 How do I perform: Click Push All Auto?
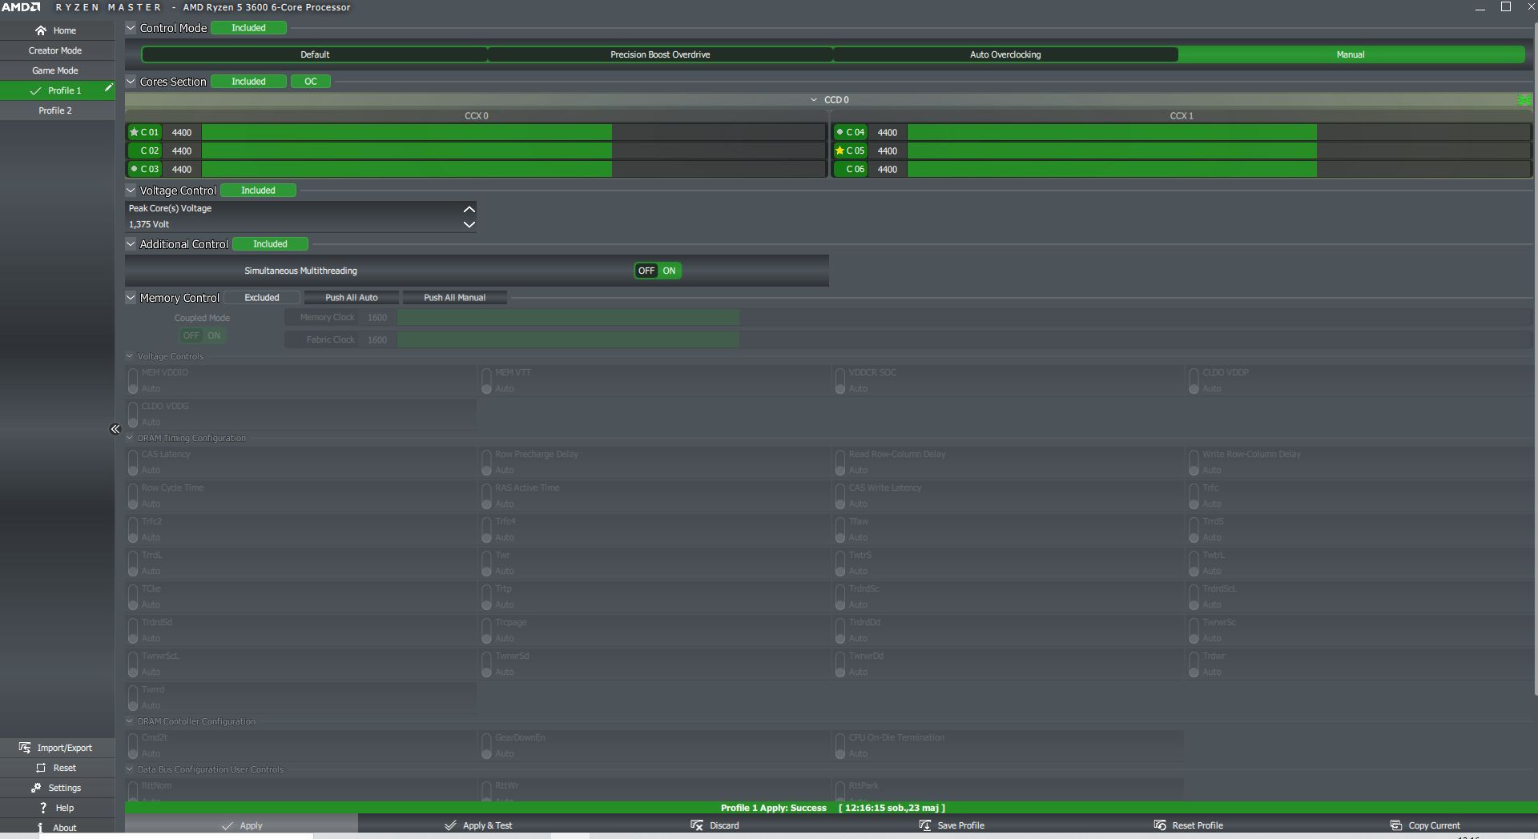(352, 298)
